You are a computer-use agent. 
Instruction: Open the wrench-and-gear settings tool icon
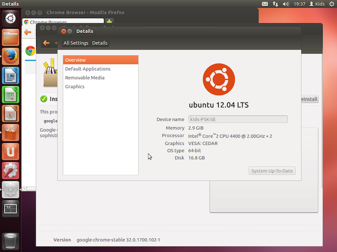pos(10,171)
